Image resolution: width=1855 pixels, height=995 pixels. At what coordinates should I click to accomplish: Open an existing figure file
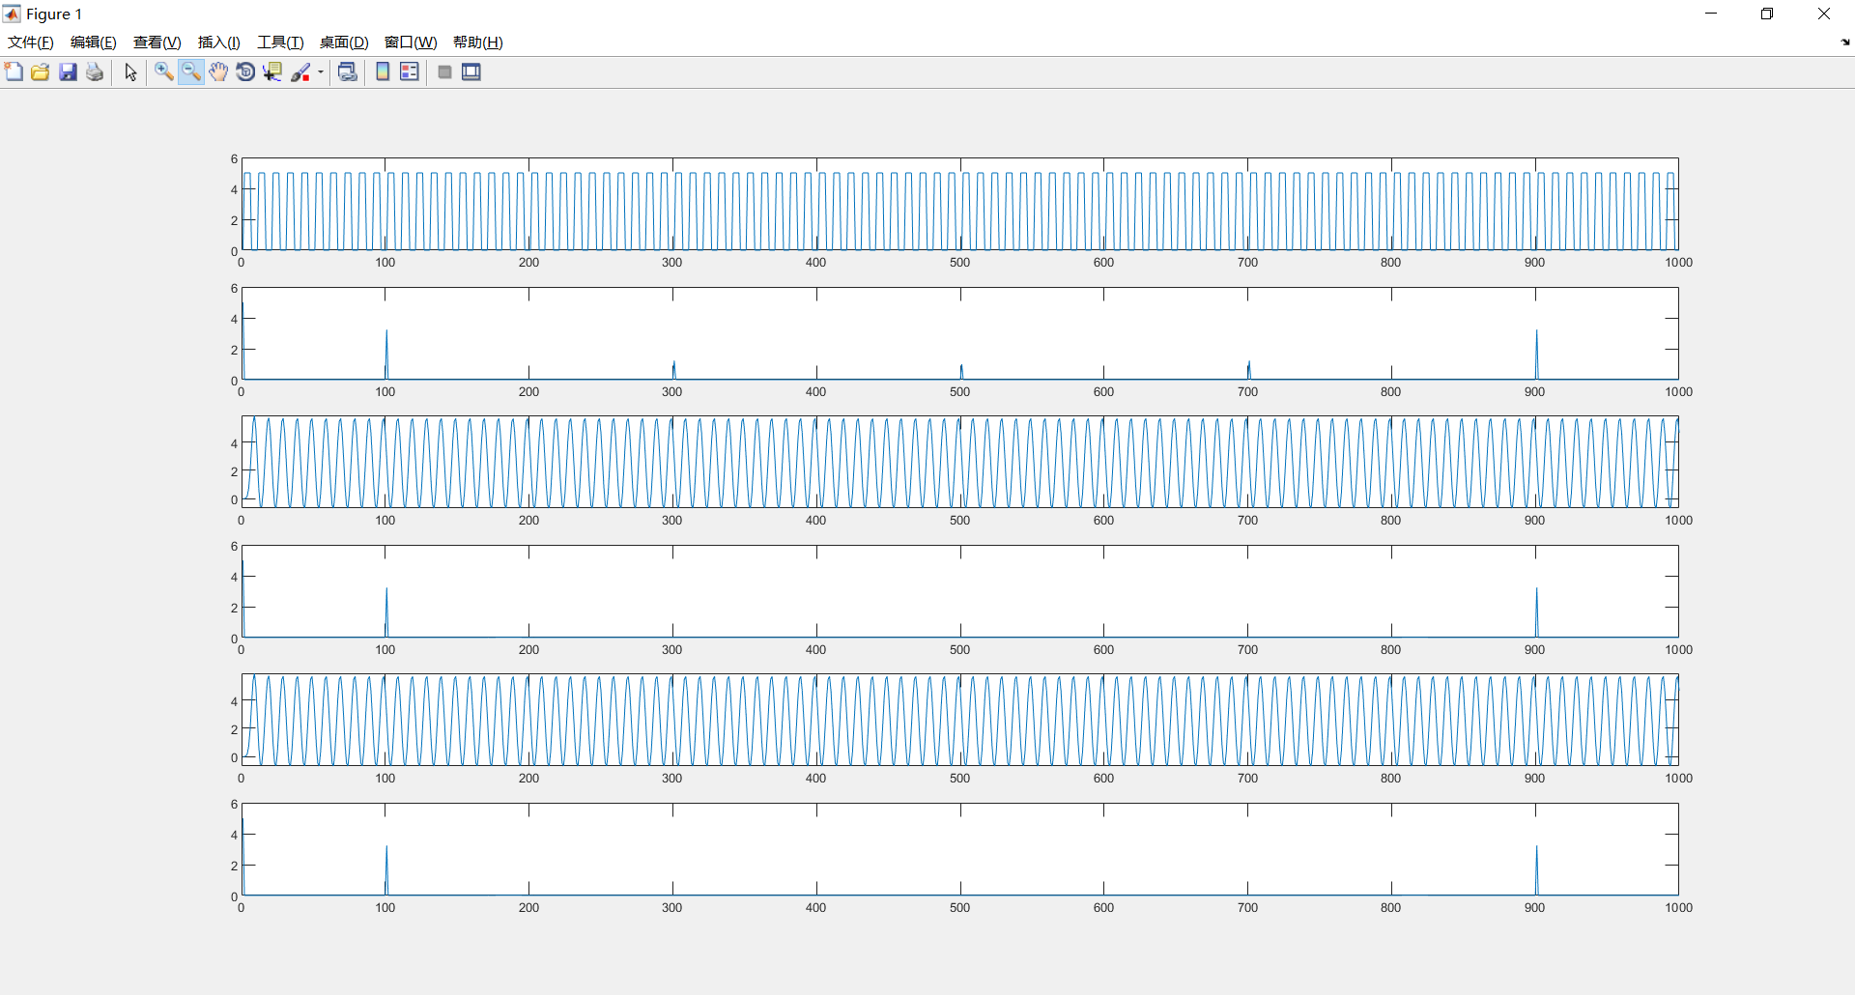coord(40,71)
